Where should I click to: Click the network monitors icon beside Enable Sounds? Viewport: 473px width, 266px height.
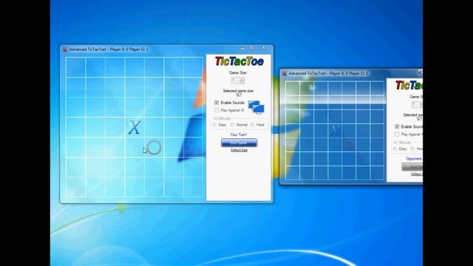click(256, 107)
